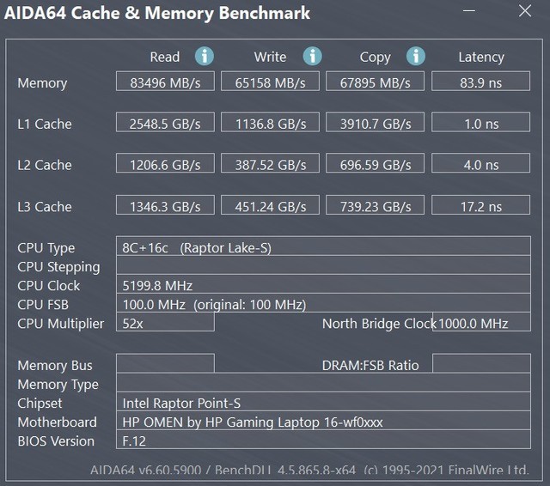Click the L3 Cache Latency 17.2 ns value
Viewport: 550px width, 486px height.
click(480, 206)
